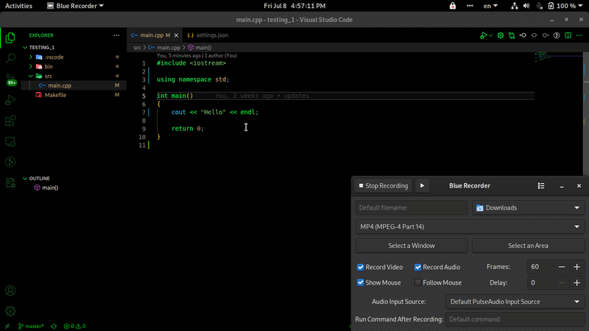Viewport: 589px width, 331px height.
Task: Open the Blue Recorder app menu in top bar
Action: [x=75, y=6]
